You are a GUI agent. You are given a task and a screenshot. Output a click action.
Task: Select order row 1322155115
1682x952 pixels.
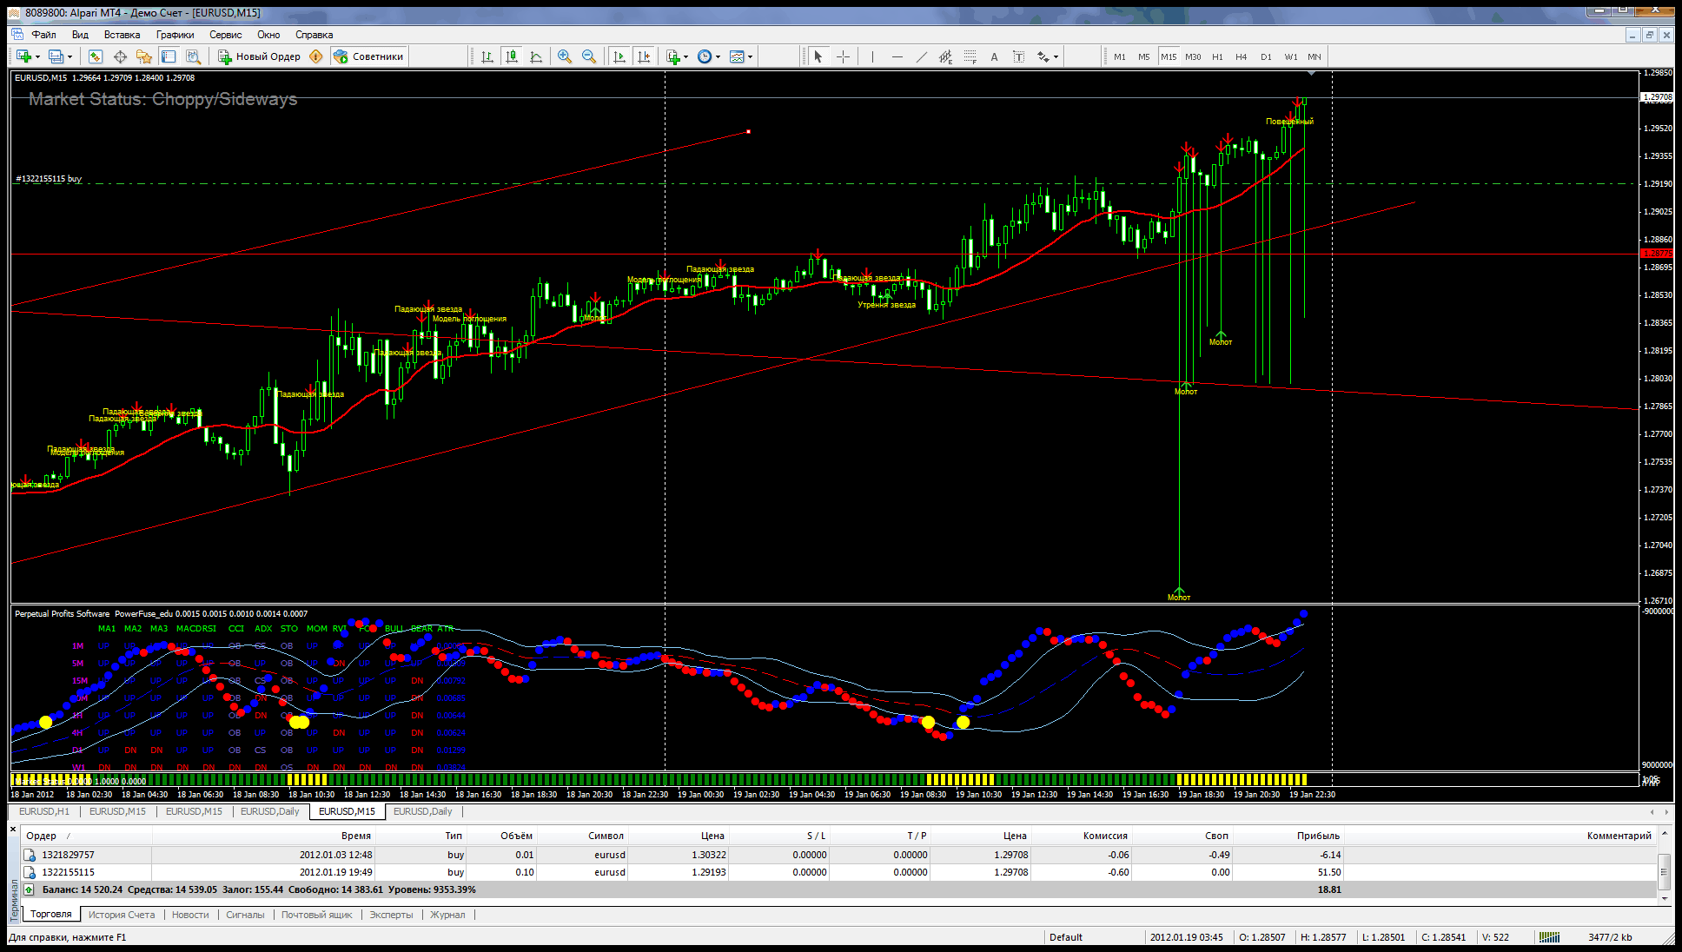click(838, 872)
